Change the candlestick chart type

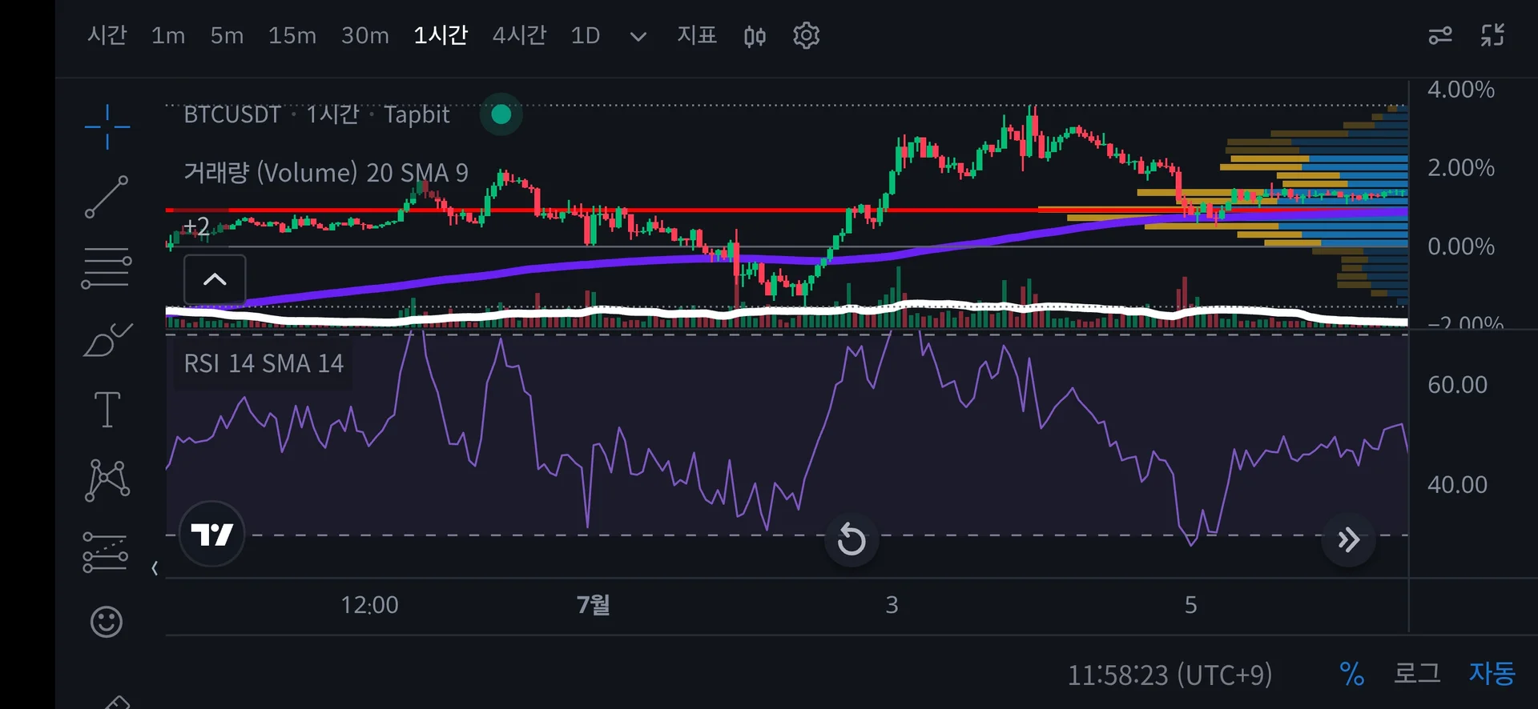coord(755,36)
